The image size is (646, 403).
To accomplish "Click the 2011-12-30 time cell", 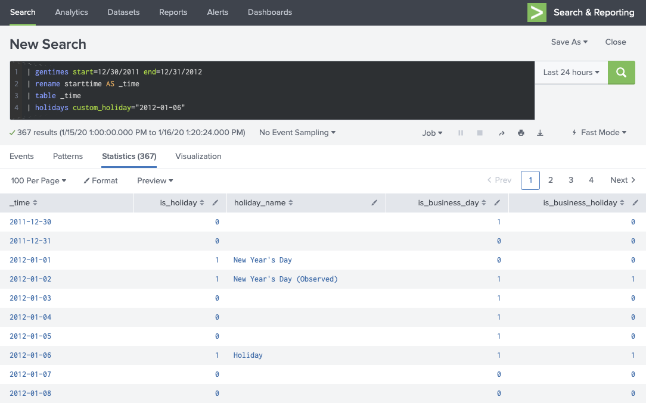I will [x=30, y=222].
